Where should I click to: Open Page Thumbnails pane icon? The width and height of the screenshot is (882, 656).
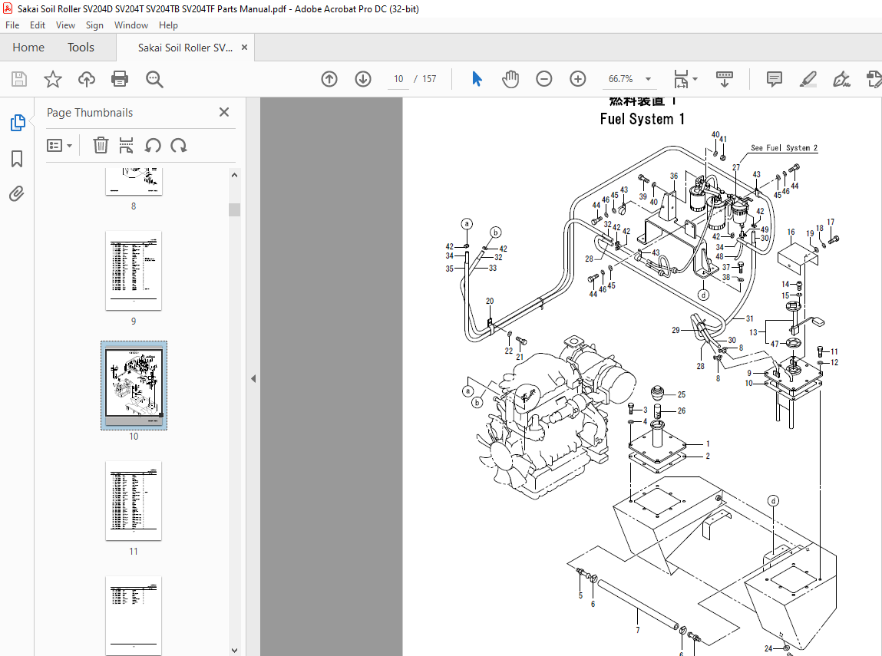tap(18, 123)
